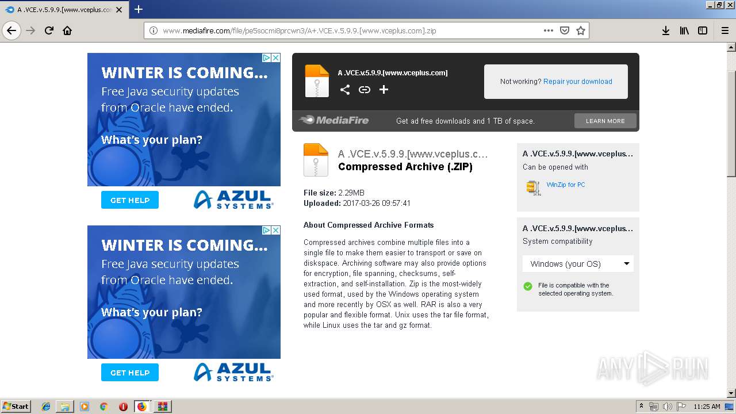Launch Chrome from the taskbar
Screen dimensions: 736x414
tap(103, 407)
